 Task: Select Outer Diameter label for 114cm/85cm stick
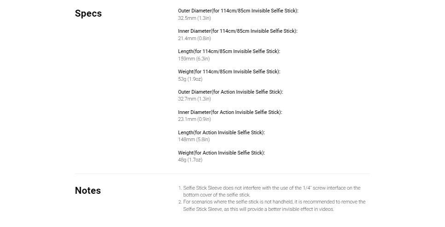(238, 11)
